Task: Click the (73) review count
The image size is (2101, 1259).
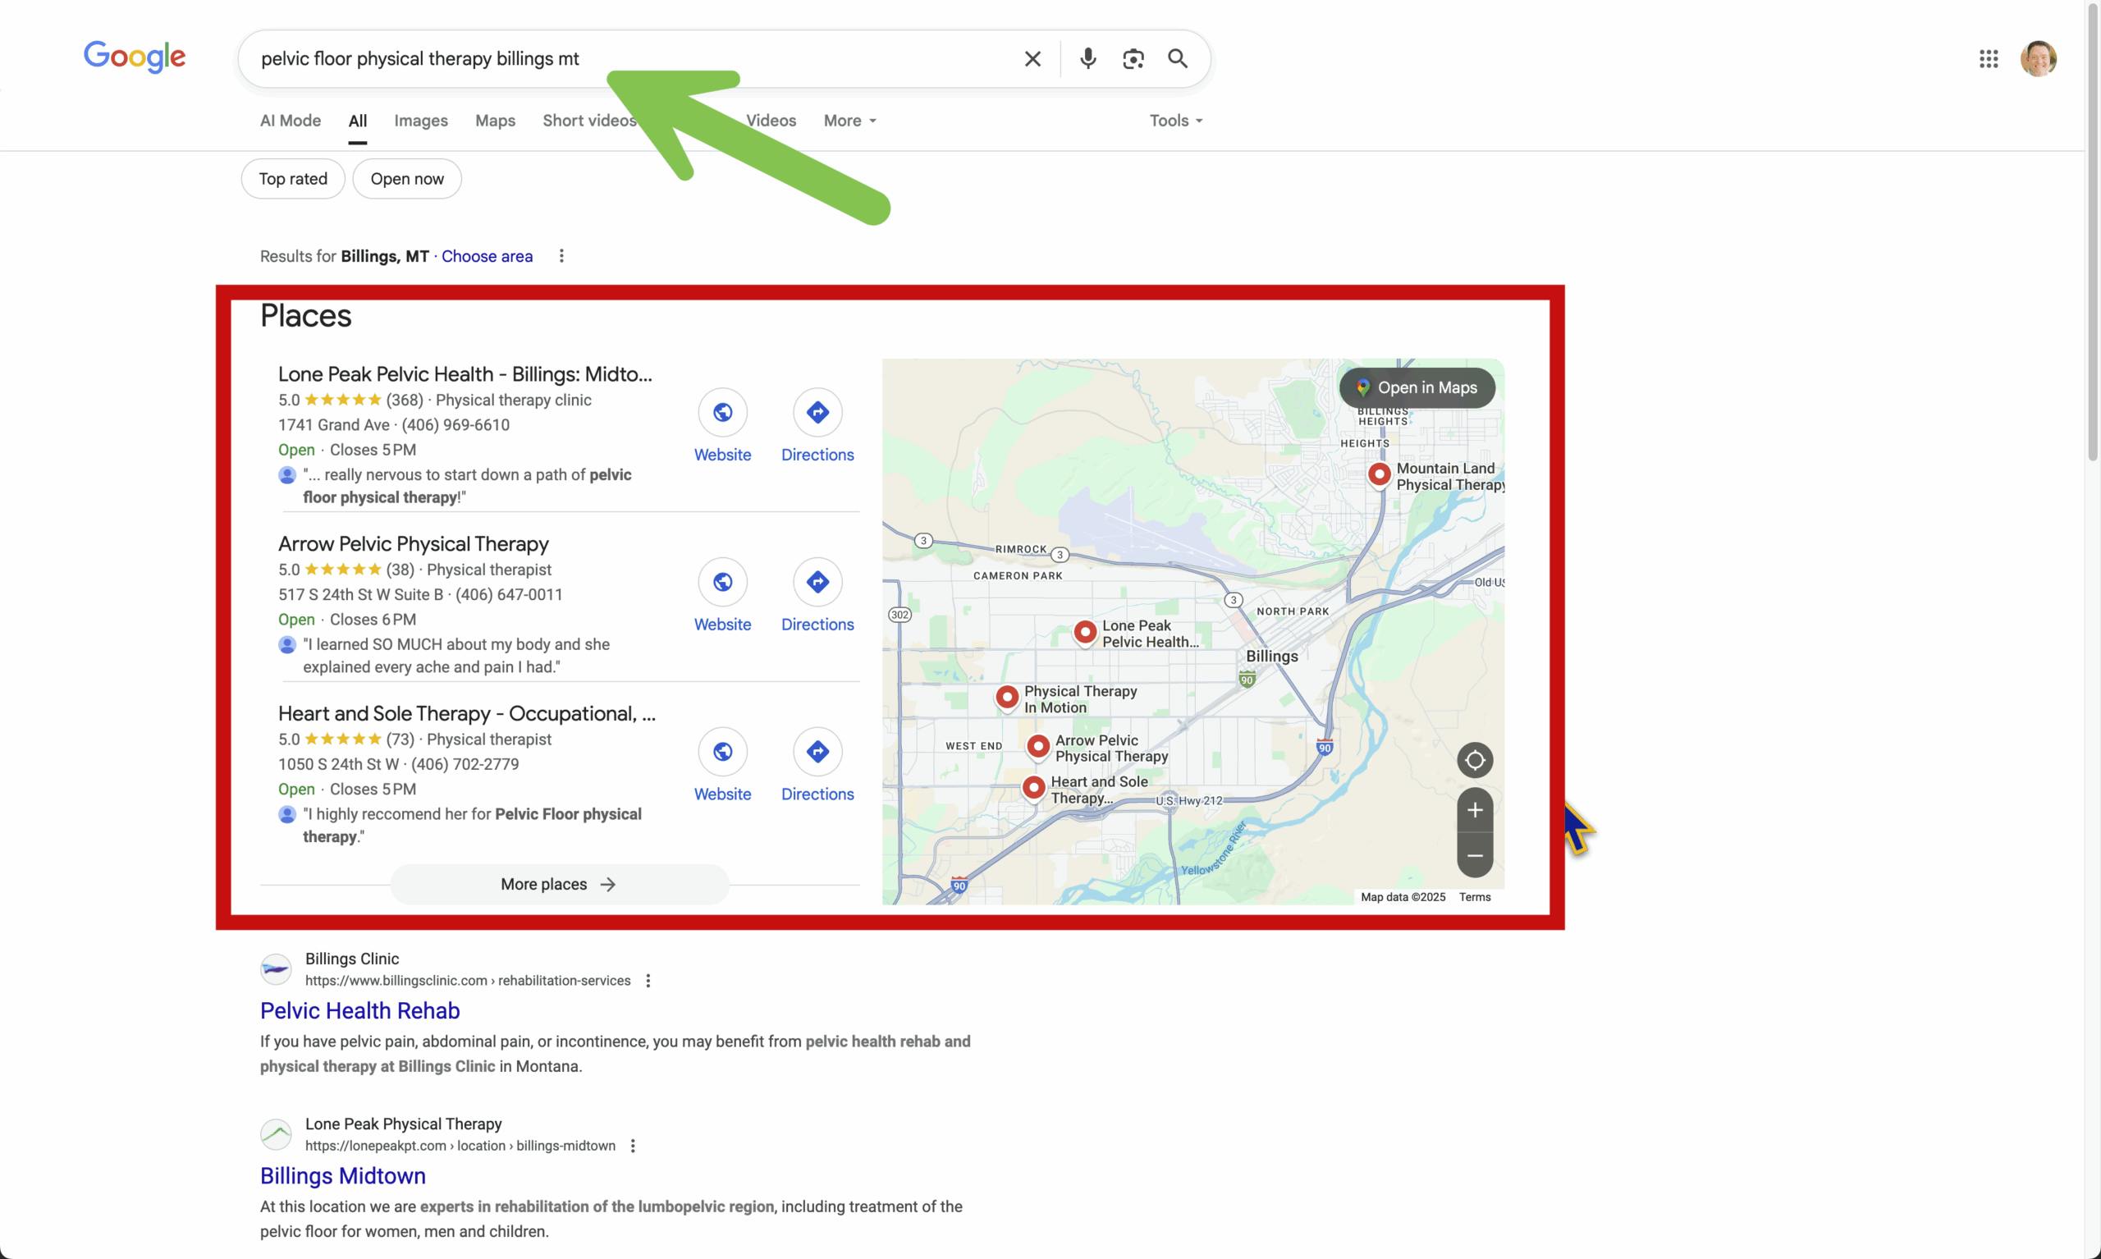Action: pos(401,739)
